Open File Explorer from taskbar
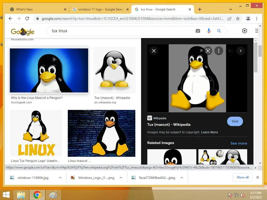The width and height of the screenshot is (267, 200). tap(21, 195)
